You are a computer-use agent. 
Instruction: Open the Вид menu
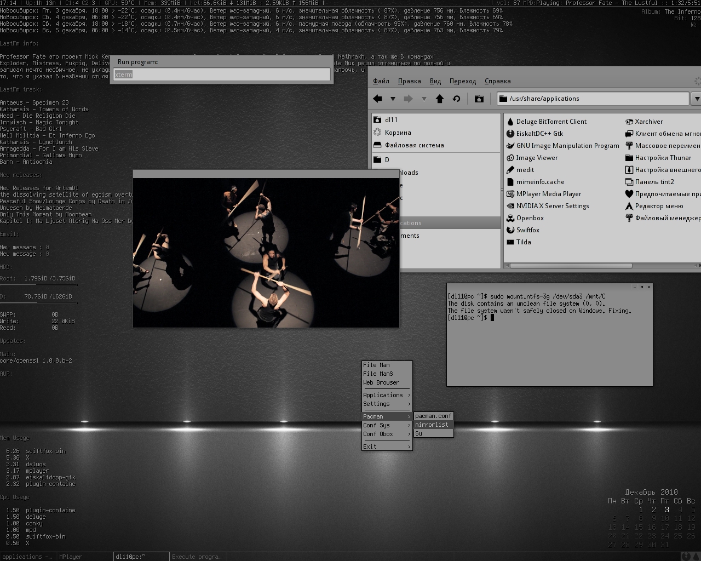[435, 81]
